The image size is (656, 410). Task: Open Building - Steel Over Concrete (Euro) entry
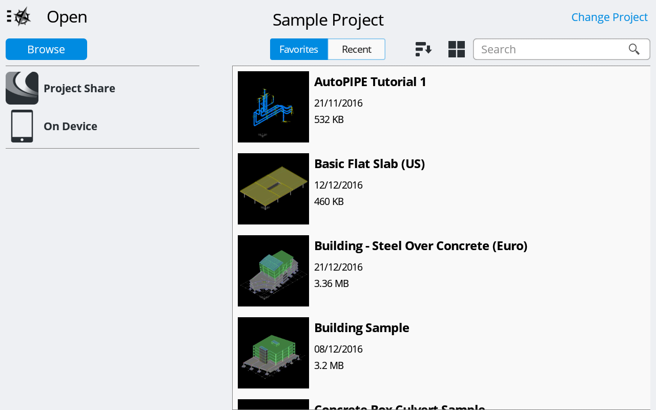[420, 246]
